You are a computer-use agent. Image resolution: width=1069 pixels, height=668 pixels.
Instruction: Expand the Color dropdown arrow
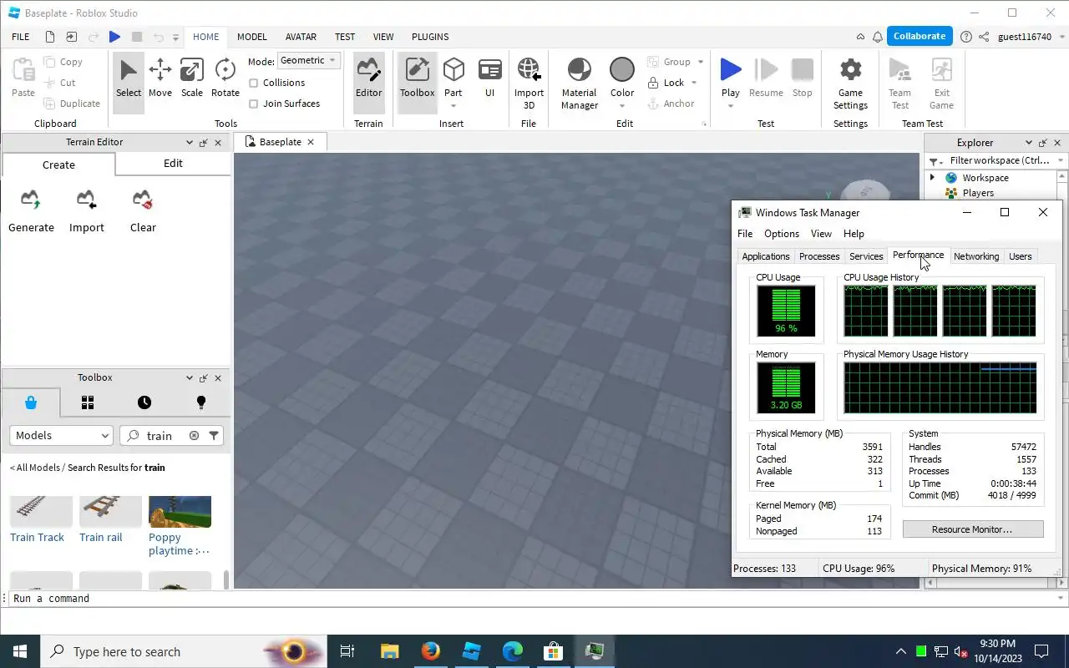coord(622,106)
